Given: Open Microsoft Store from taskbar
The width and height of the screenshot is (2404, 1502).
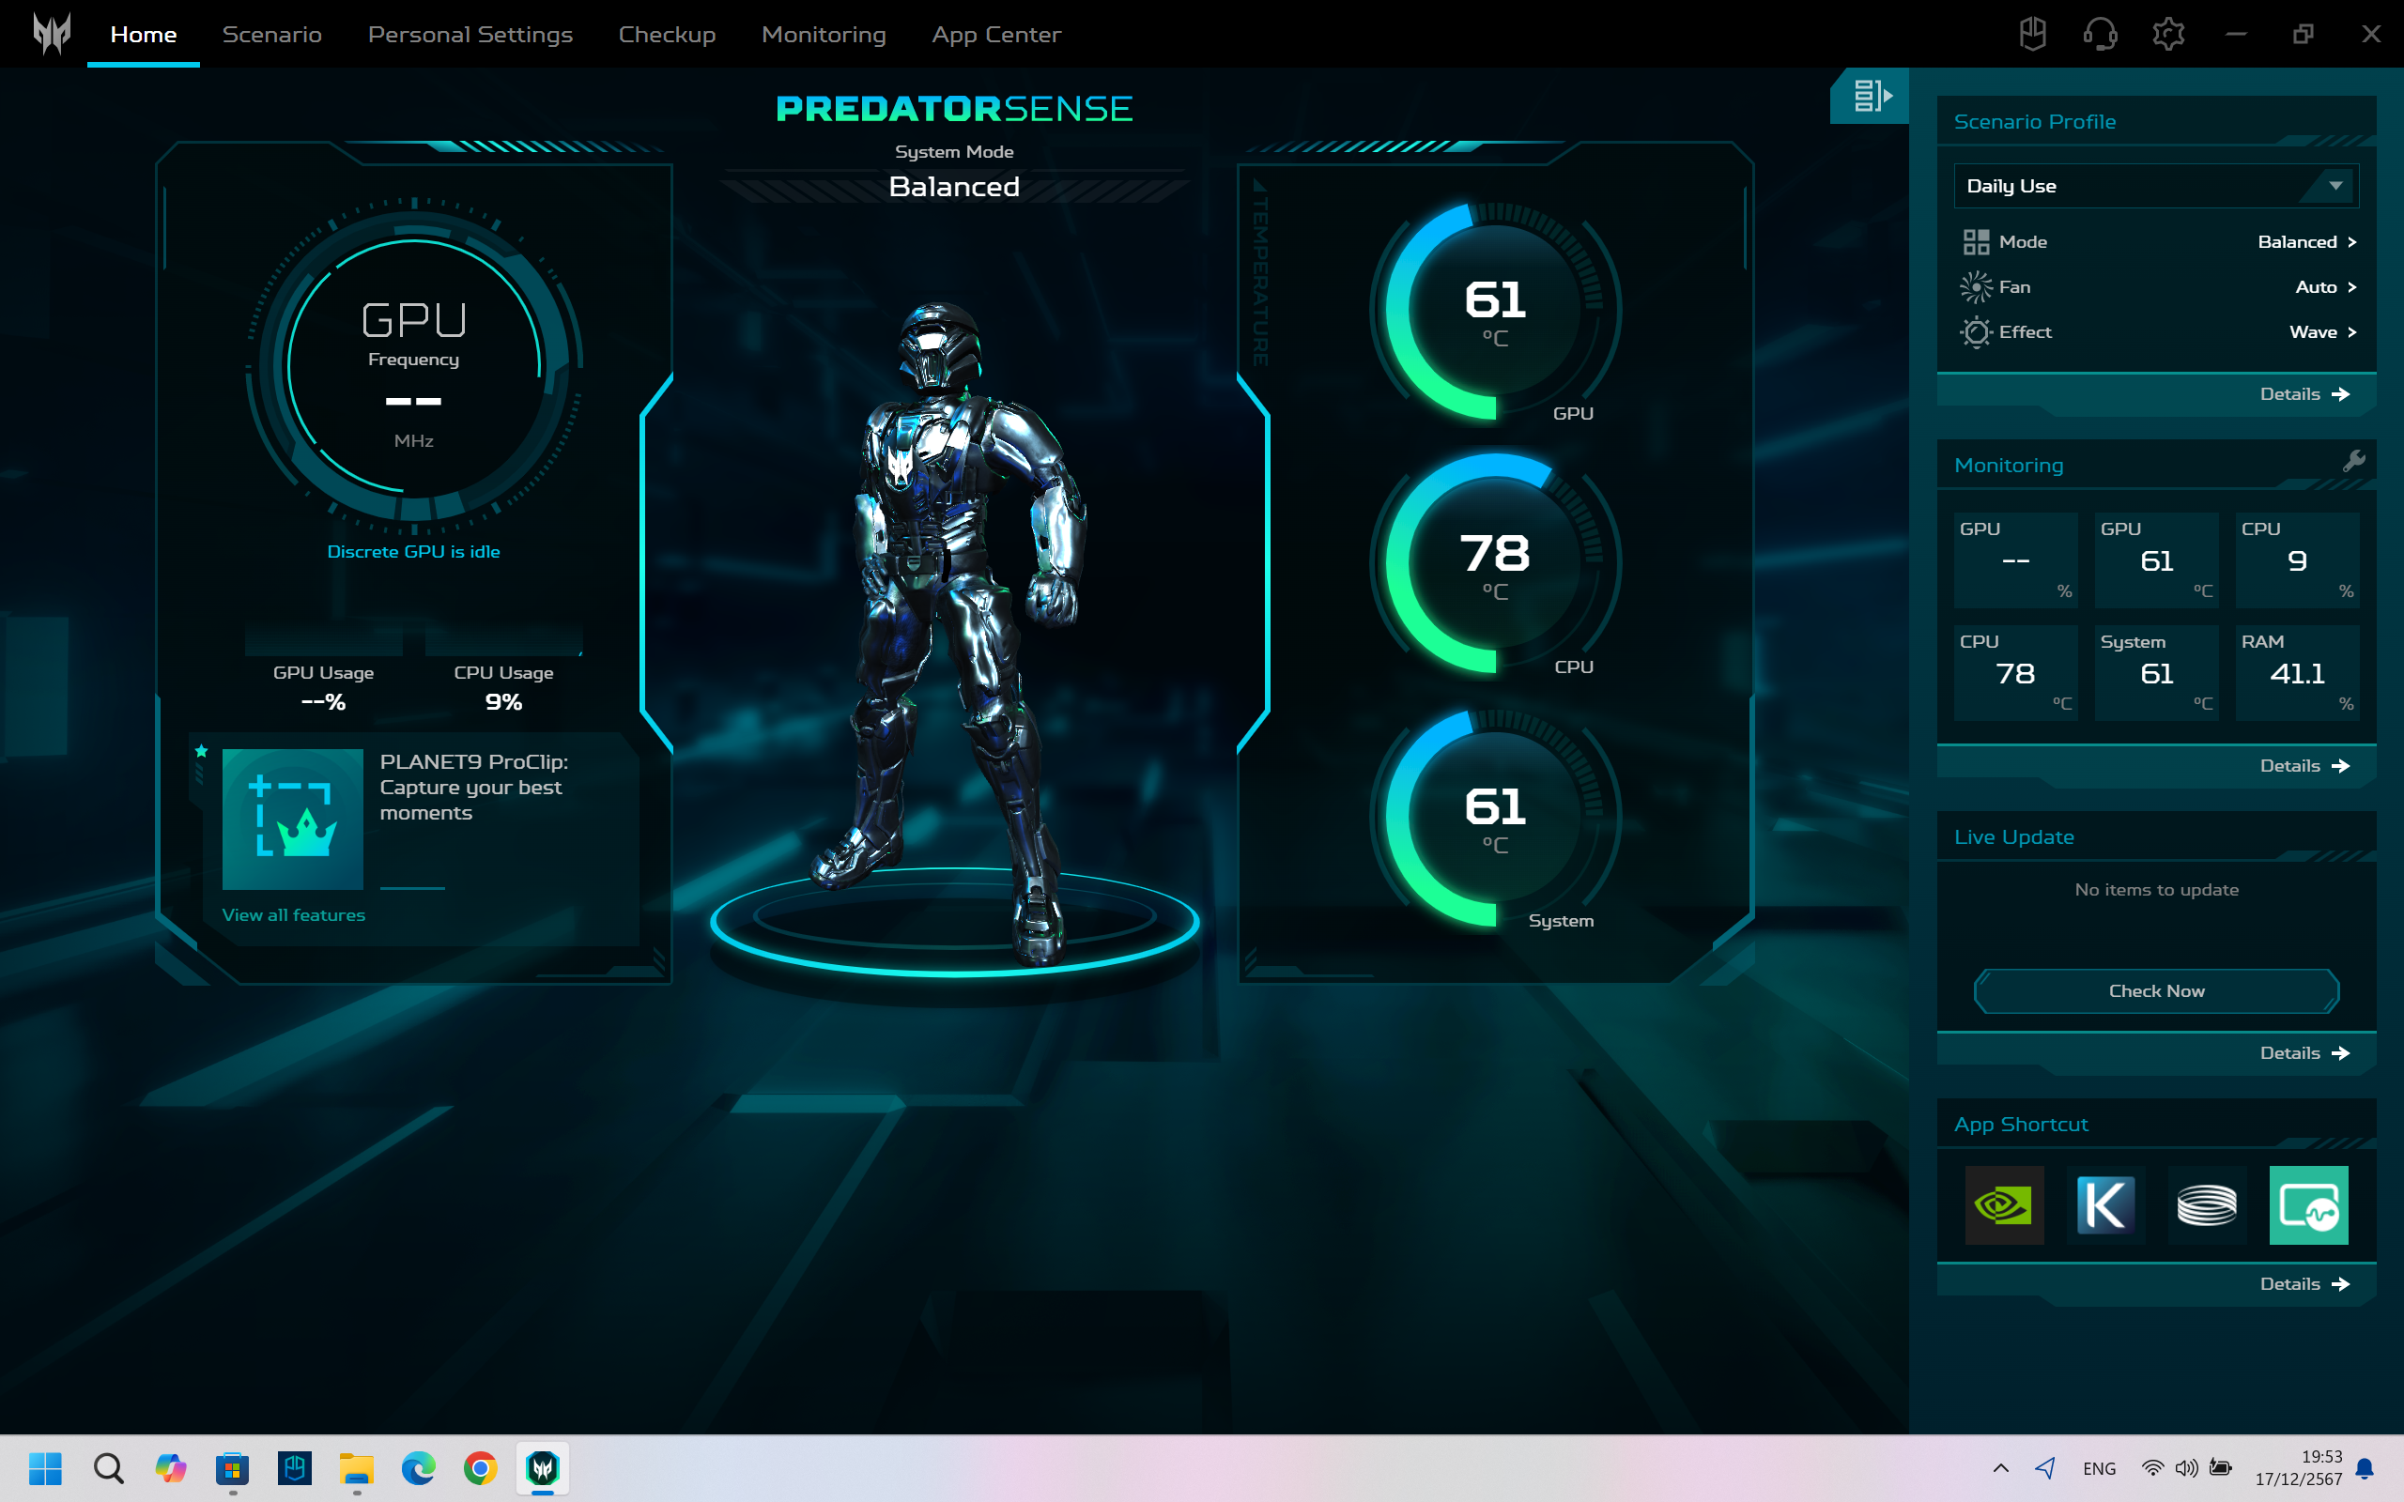Looking at the screenshot, I should tap(233, 1467).
